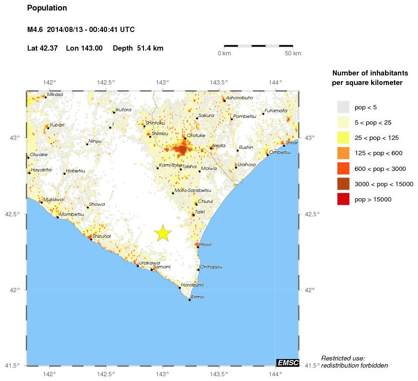Click the 'Erimo' label at the cape
This screenshot has width=418, height=381.
197,296
